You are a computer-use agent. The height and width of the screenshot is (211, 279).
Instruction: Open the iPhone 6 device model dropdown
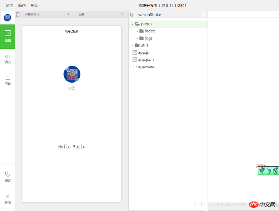click(46, 14)
